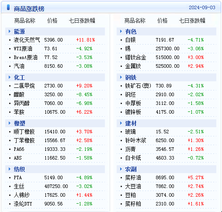The image size is (222, 212).
Task: Open the 中厚板 commodity
Action: 133,103
